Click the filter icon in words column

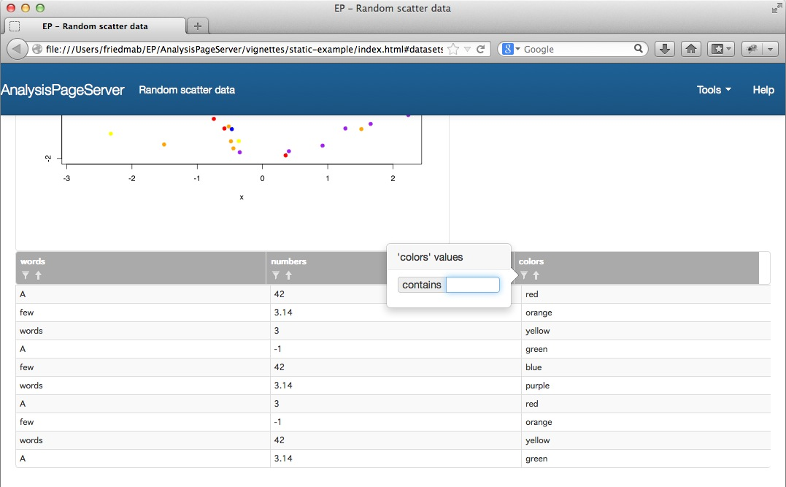tap(26, 275)
